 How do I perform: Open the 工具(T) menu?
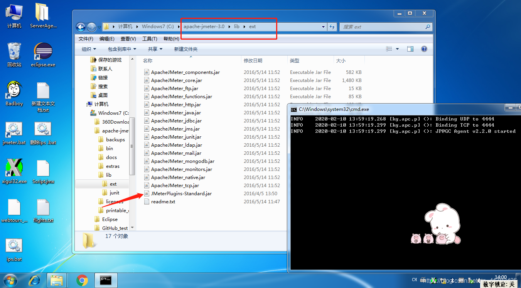coord(150,39)
